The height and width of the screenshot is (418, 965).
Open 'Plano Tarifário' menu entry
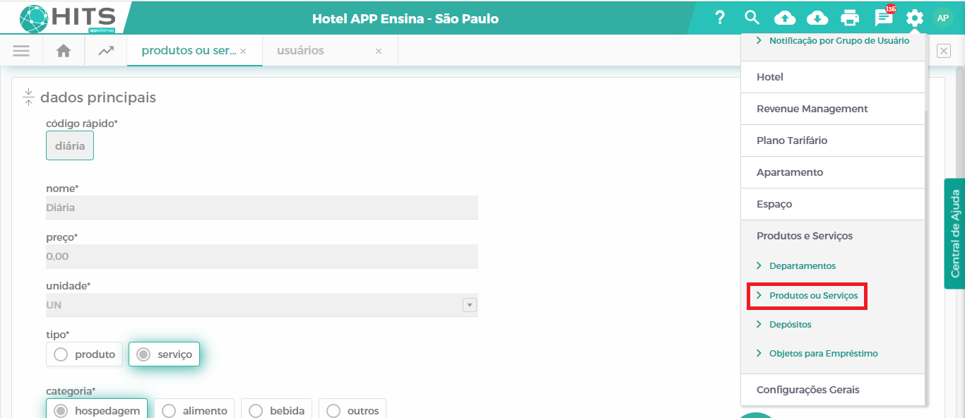[x=791, y=141]
